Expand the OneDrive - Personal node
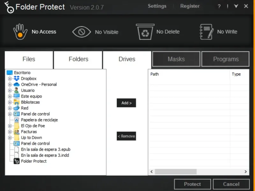The image size is (255, 191). coord(10,84)
